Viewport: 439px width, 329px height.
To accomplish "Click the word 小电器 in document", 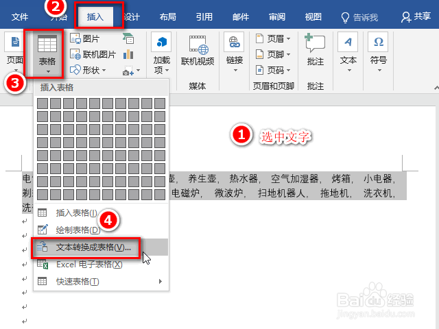I will click(378, 178).
